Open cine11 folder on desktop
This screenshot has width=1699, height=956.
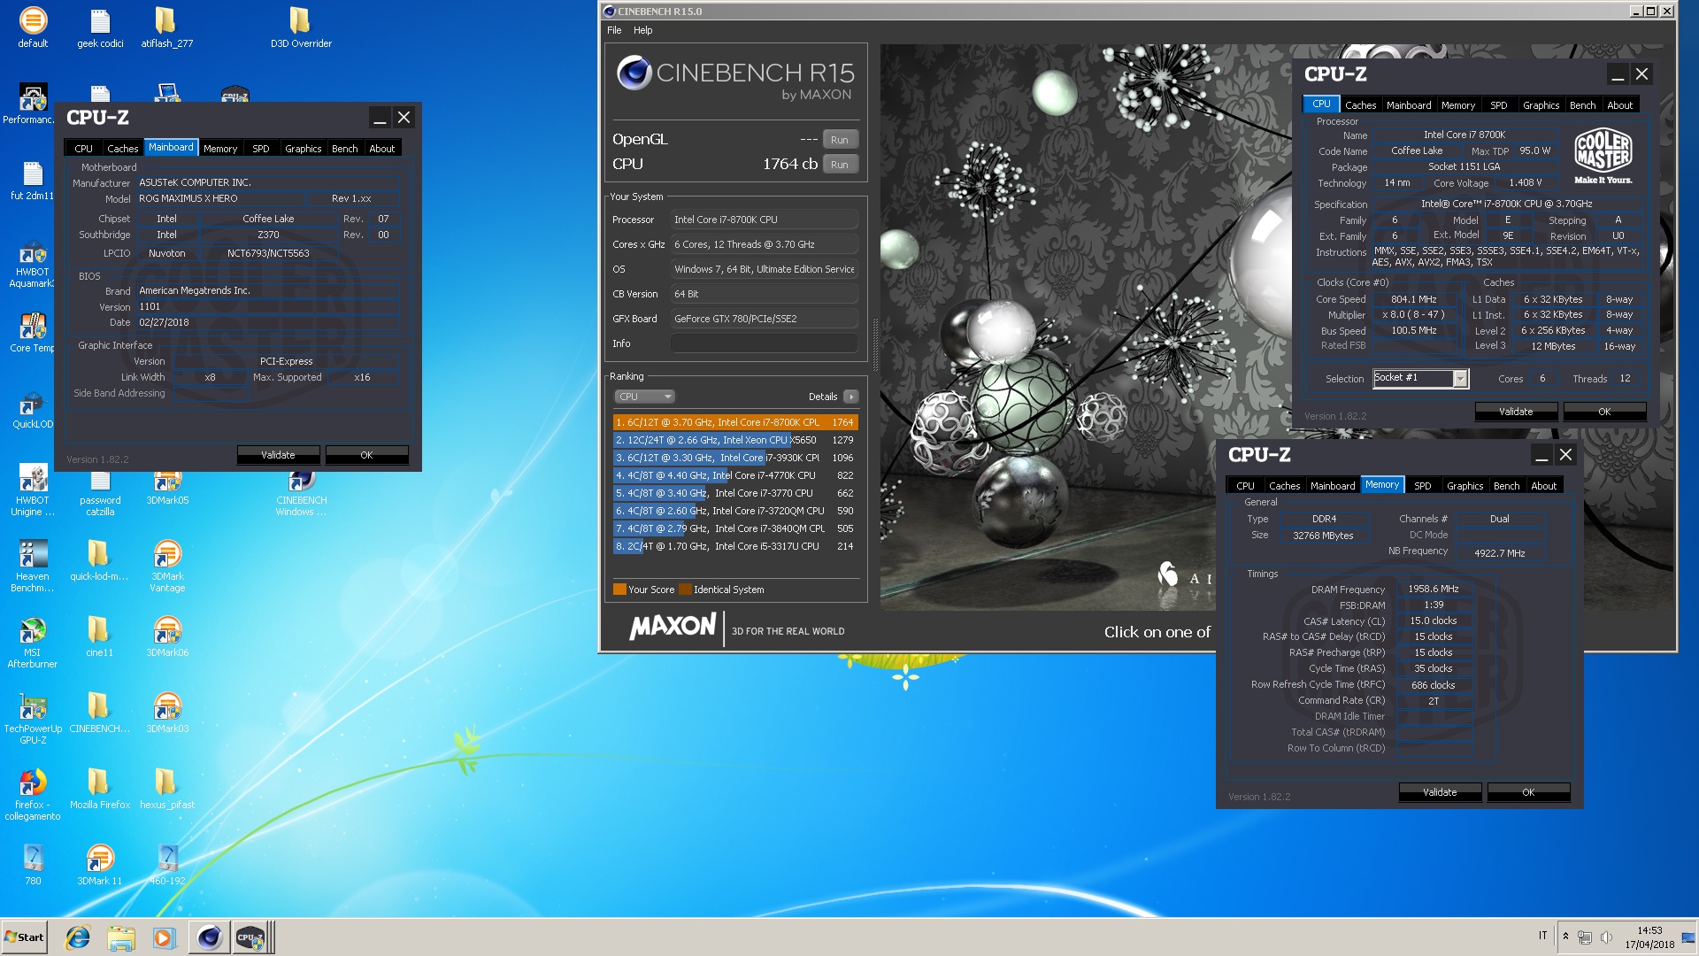[99, 637]
